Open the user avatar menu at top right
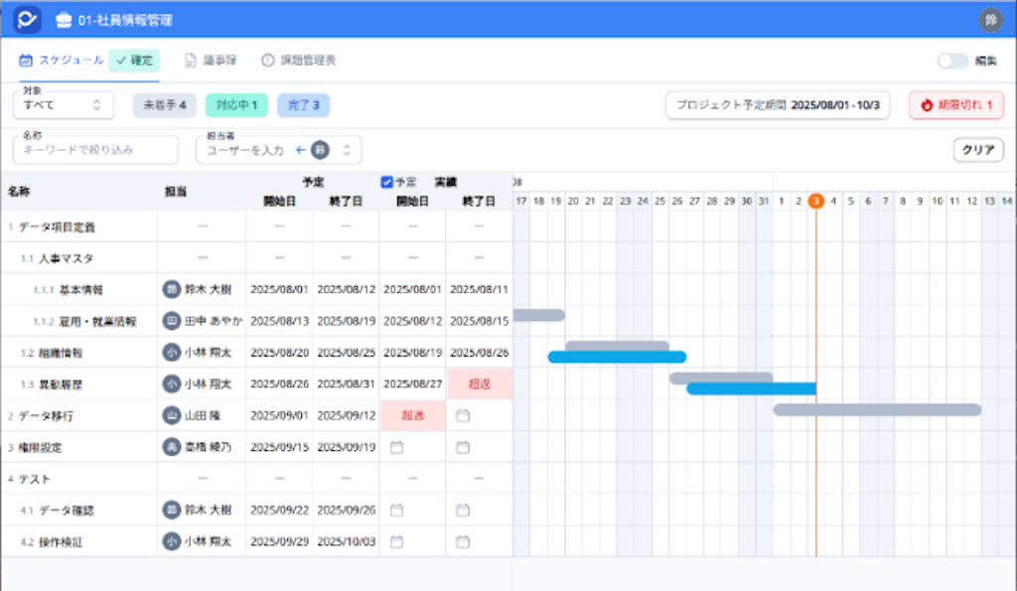Viewport: 1017px width, 591px height. pos(990,19)
